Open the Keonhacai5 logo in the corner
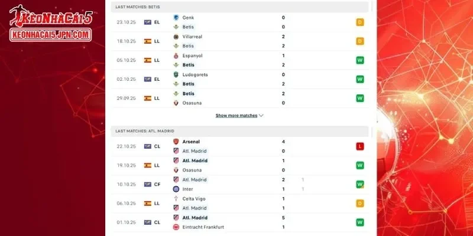Viewport: 473px width, 236px height. point(50,25)
